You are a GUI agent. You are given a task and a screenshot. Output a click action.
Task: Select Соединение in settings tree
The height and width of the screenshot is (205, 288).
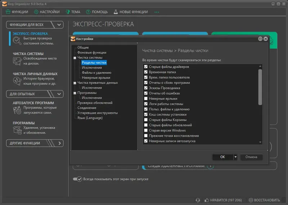87,108
